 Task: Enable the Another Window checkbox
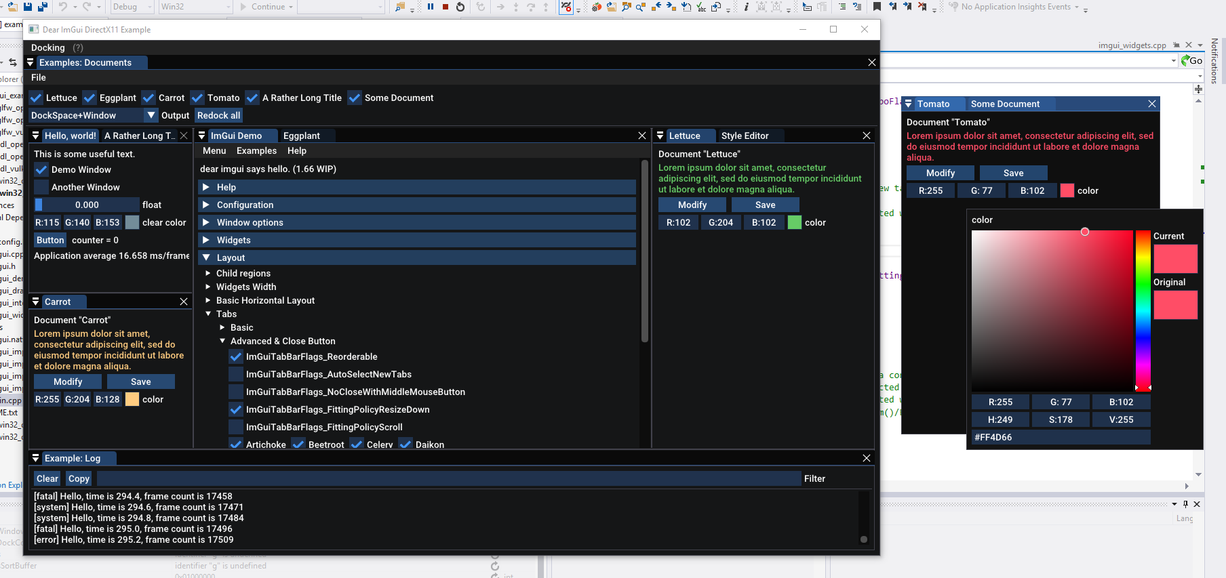point(41,187)
